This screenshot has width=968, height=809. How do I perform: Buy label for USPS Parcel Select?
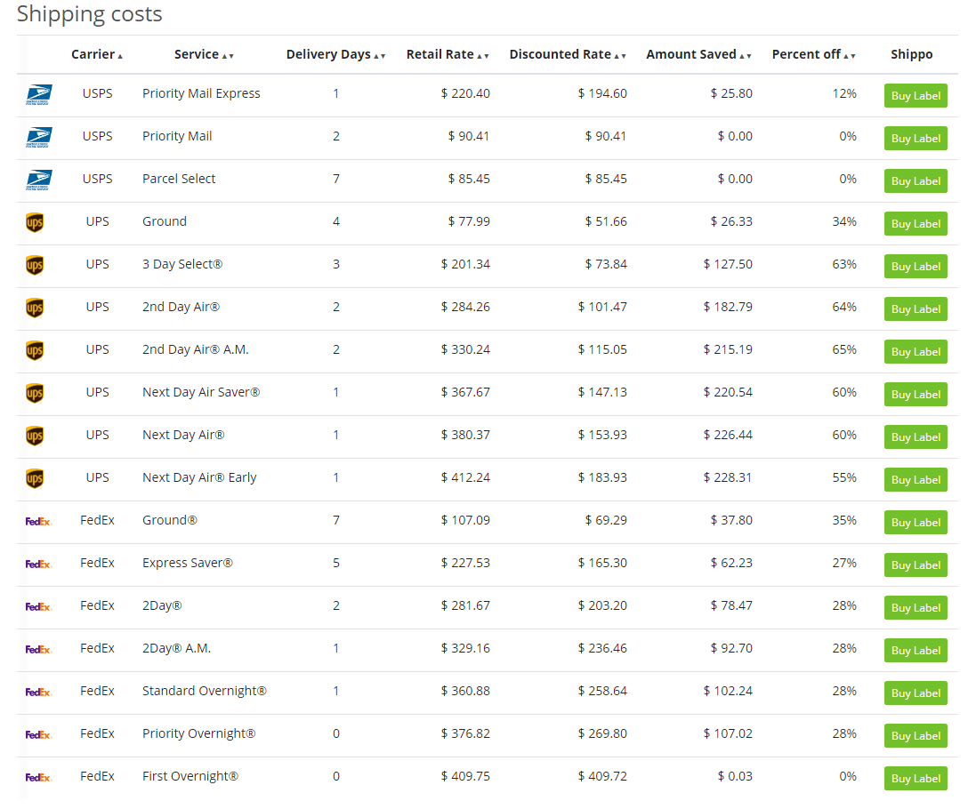(x=916, y=180)
